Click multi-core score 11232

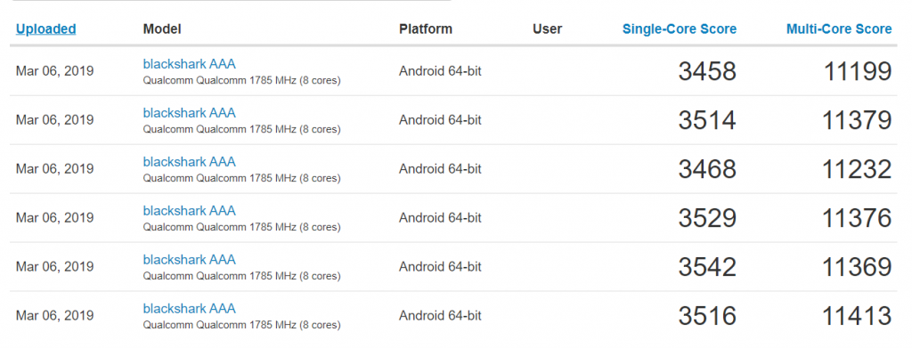point(858,169)
